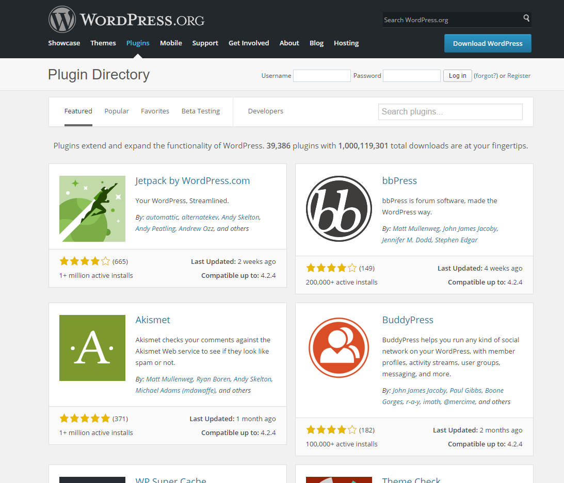Viewport: 564px width, 483px height.
Task: Switch to the Beta Testing tab
Action: [x=201, y=111]
